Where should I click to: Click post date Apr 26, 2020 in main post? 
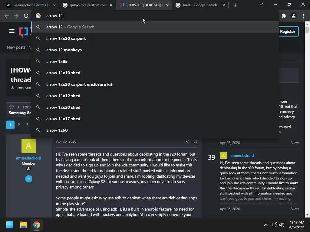click(66, 141)
